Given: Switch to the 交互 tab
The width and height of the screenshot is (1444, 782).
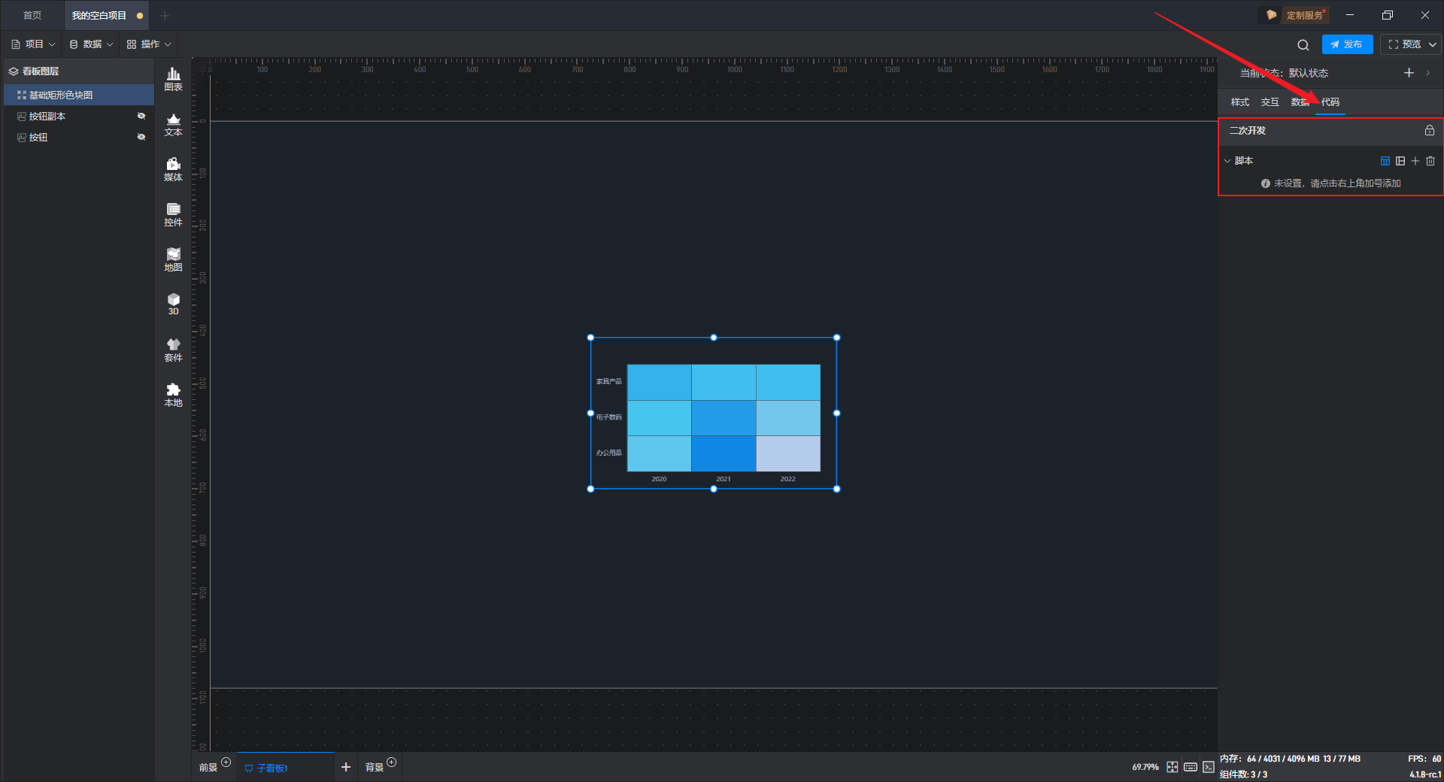Looking at the screenshot, I should tap(1270, 102).
